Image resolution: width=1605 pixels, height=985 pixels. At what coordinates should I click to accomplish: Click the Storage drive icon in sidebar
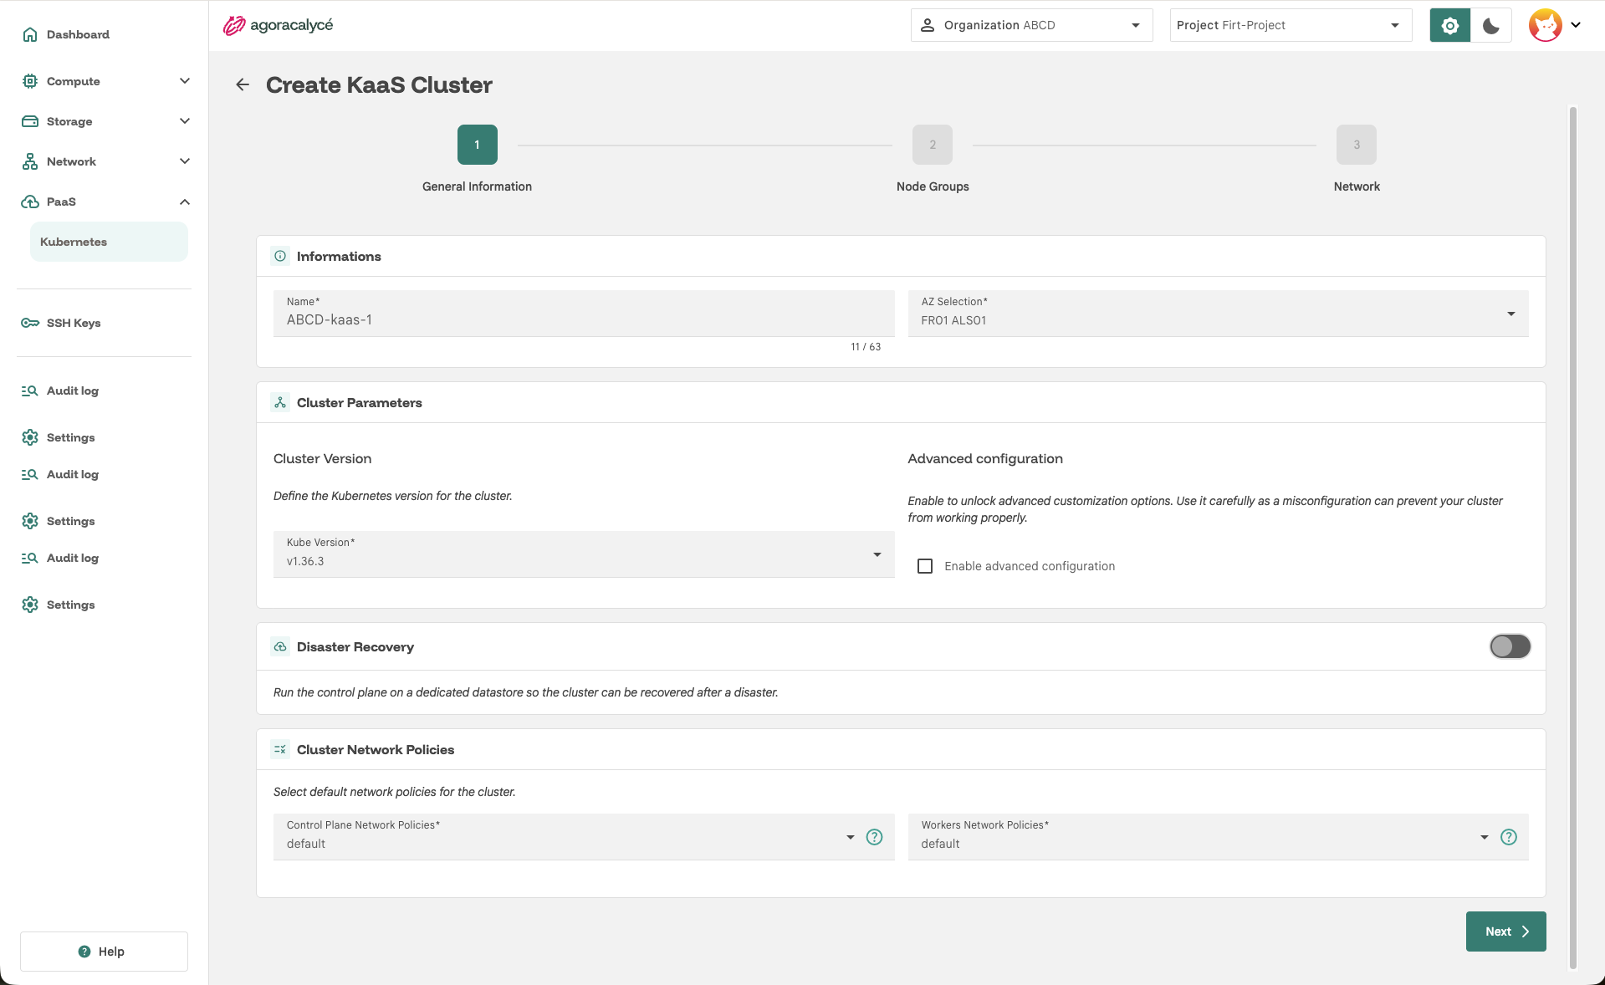30,121
